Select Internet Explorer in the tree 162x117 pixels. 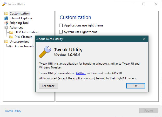(x=21, y=18)
